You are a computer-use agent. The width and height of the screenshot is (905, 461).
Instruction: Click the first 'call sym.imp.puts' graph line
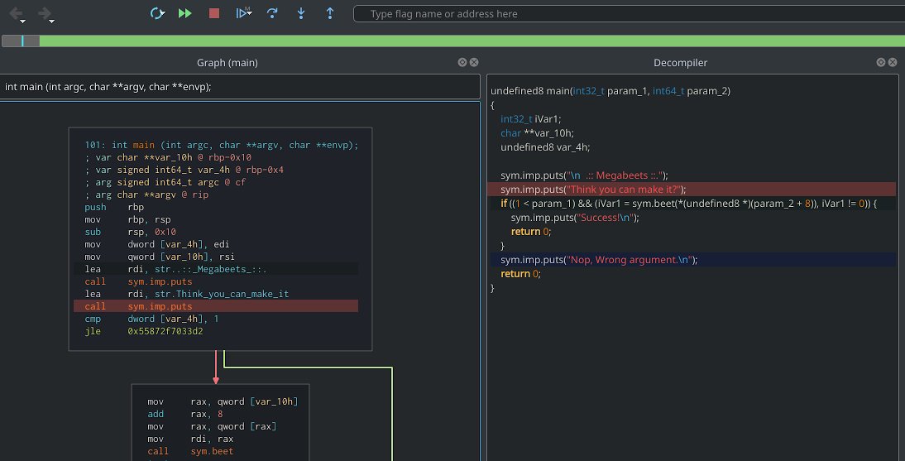[138, 281]
